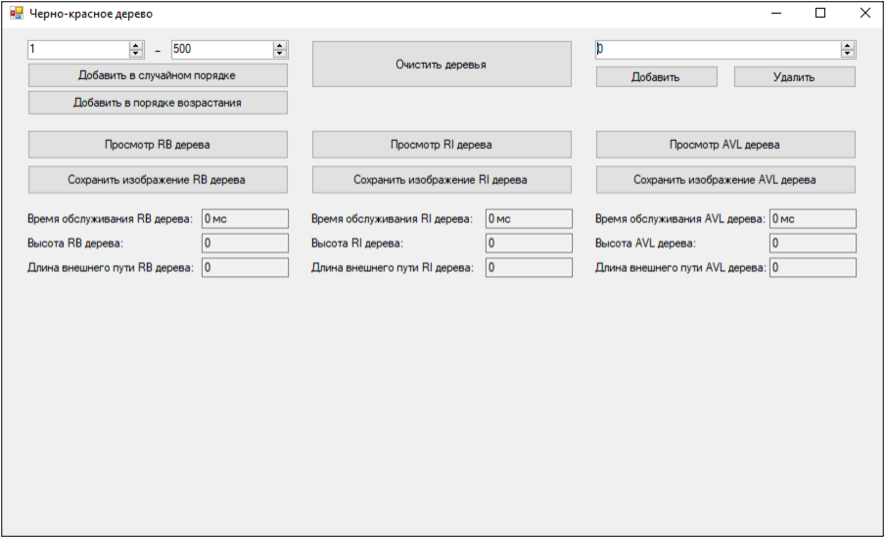The width and height of the screenshot is (885, 538).
Task: Increase the range start value 1 spinner
Action: [136, 46]
